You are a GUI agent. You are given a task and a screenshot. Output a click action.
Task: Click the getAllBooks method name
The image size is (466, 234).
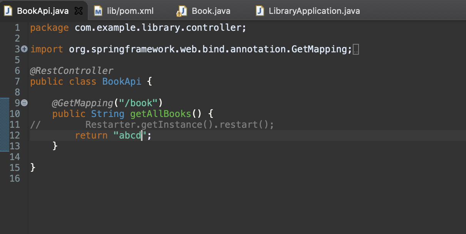(x=161, y=114)
